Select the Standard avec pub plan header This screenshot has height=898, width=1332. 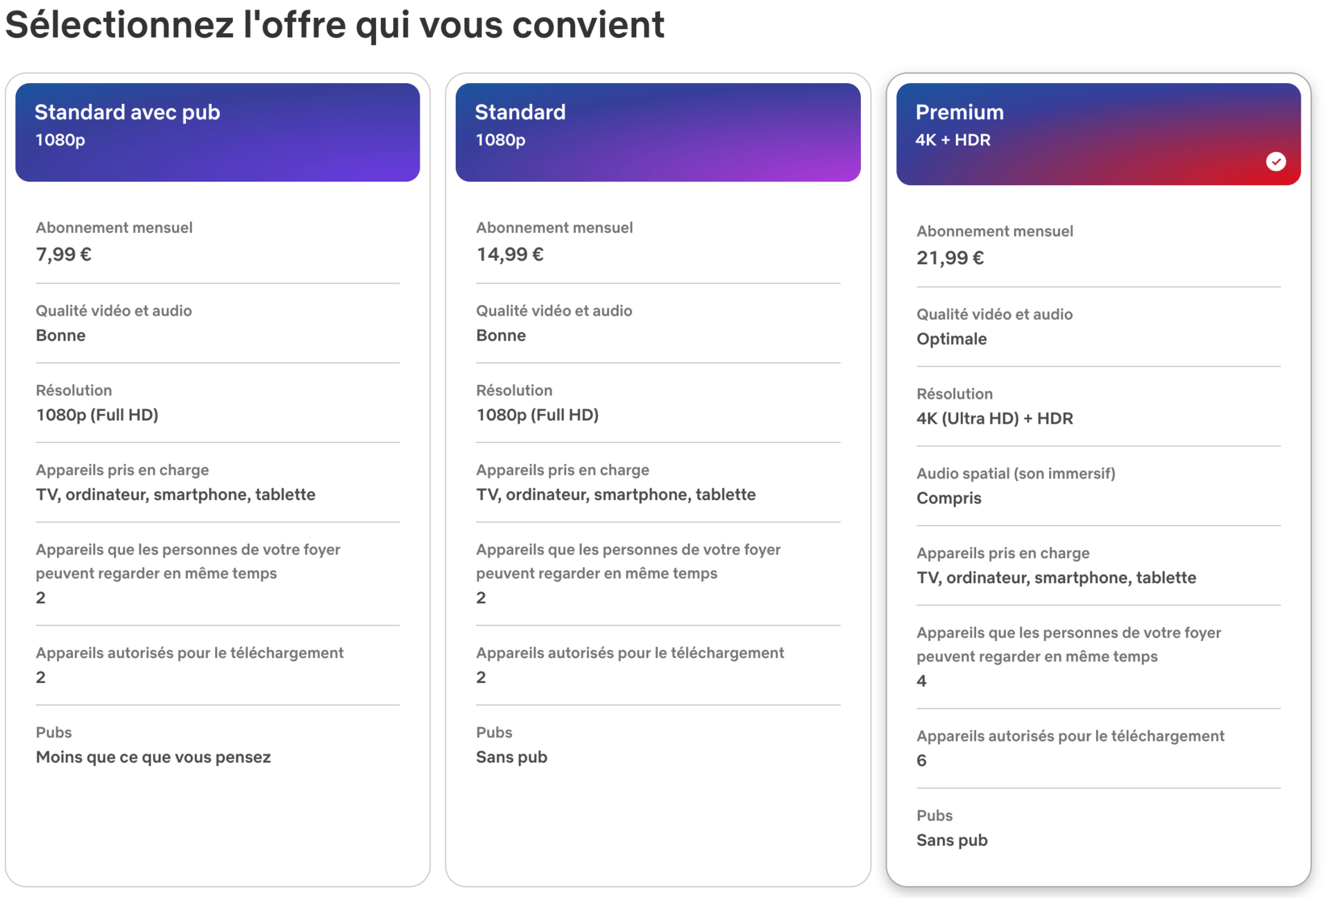tap(217, 132)
